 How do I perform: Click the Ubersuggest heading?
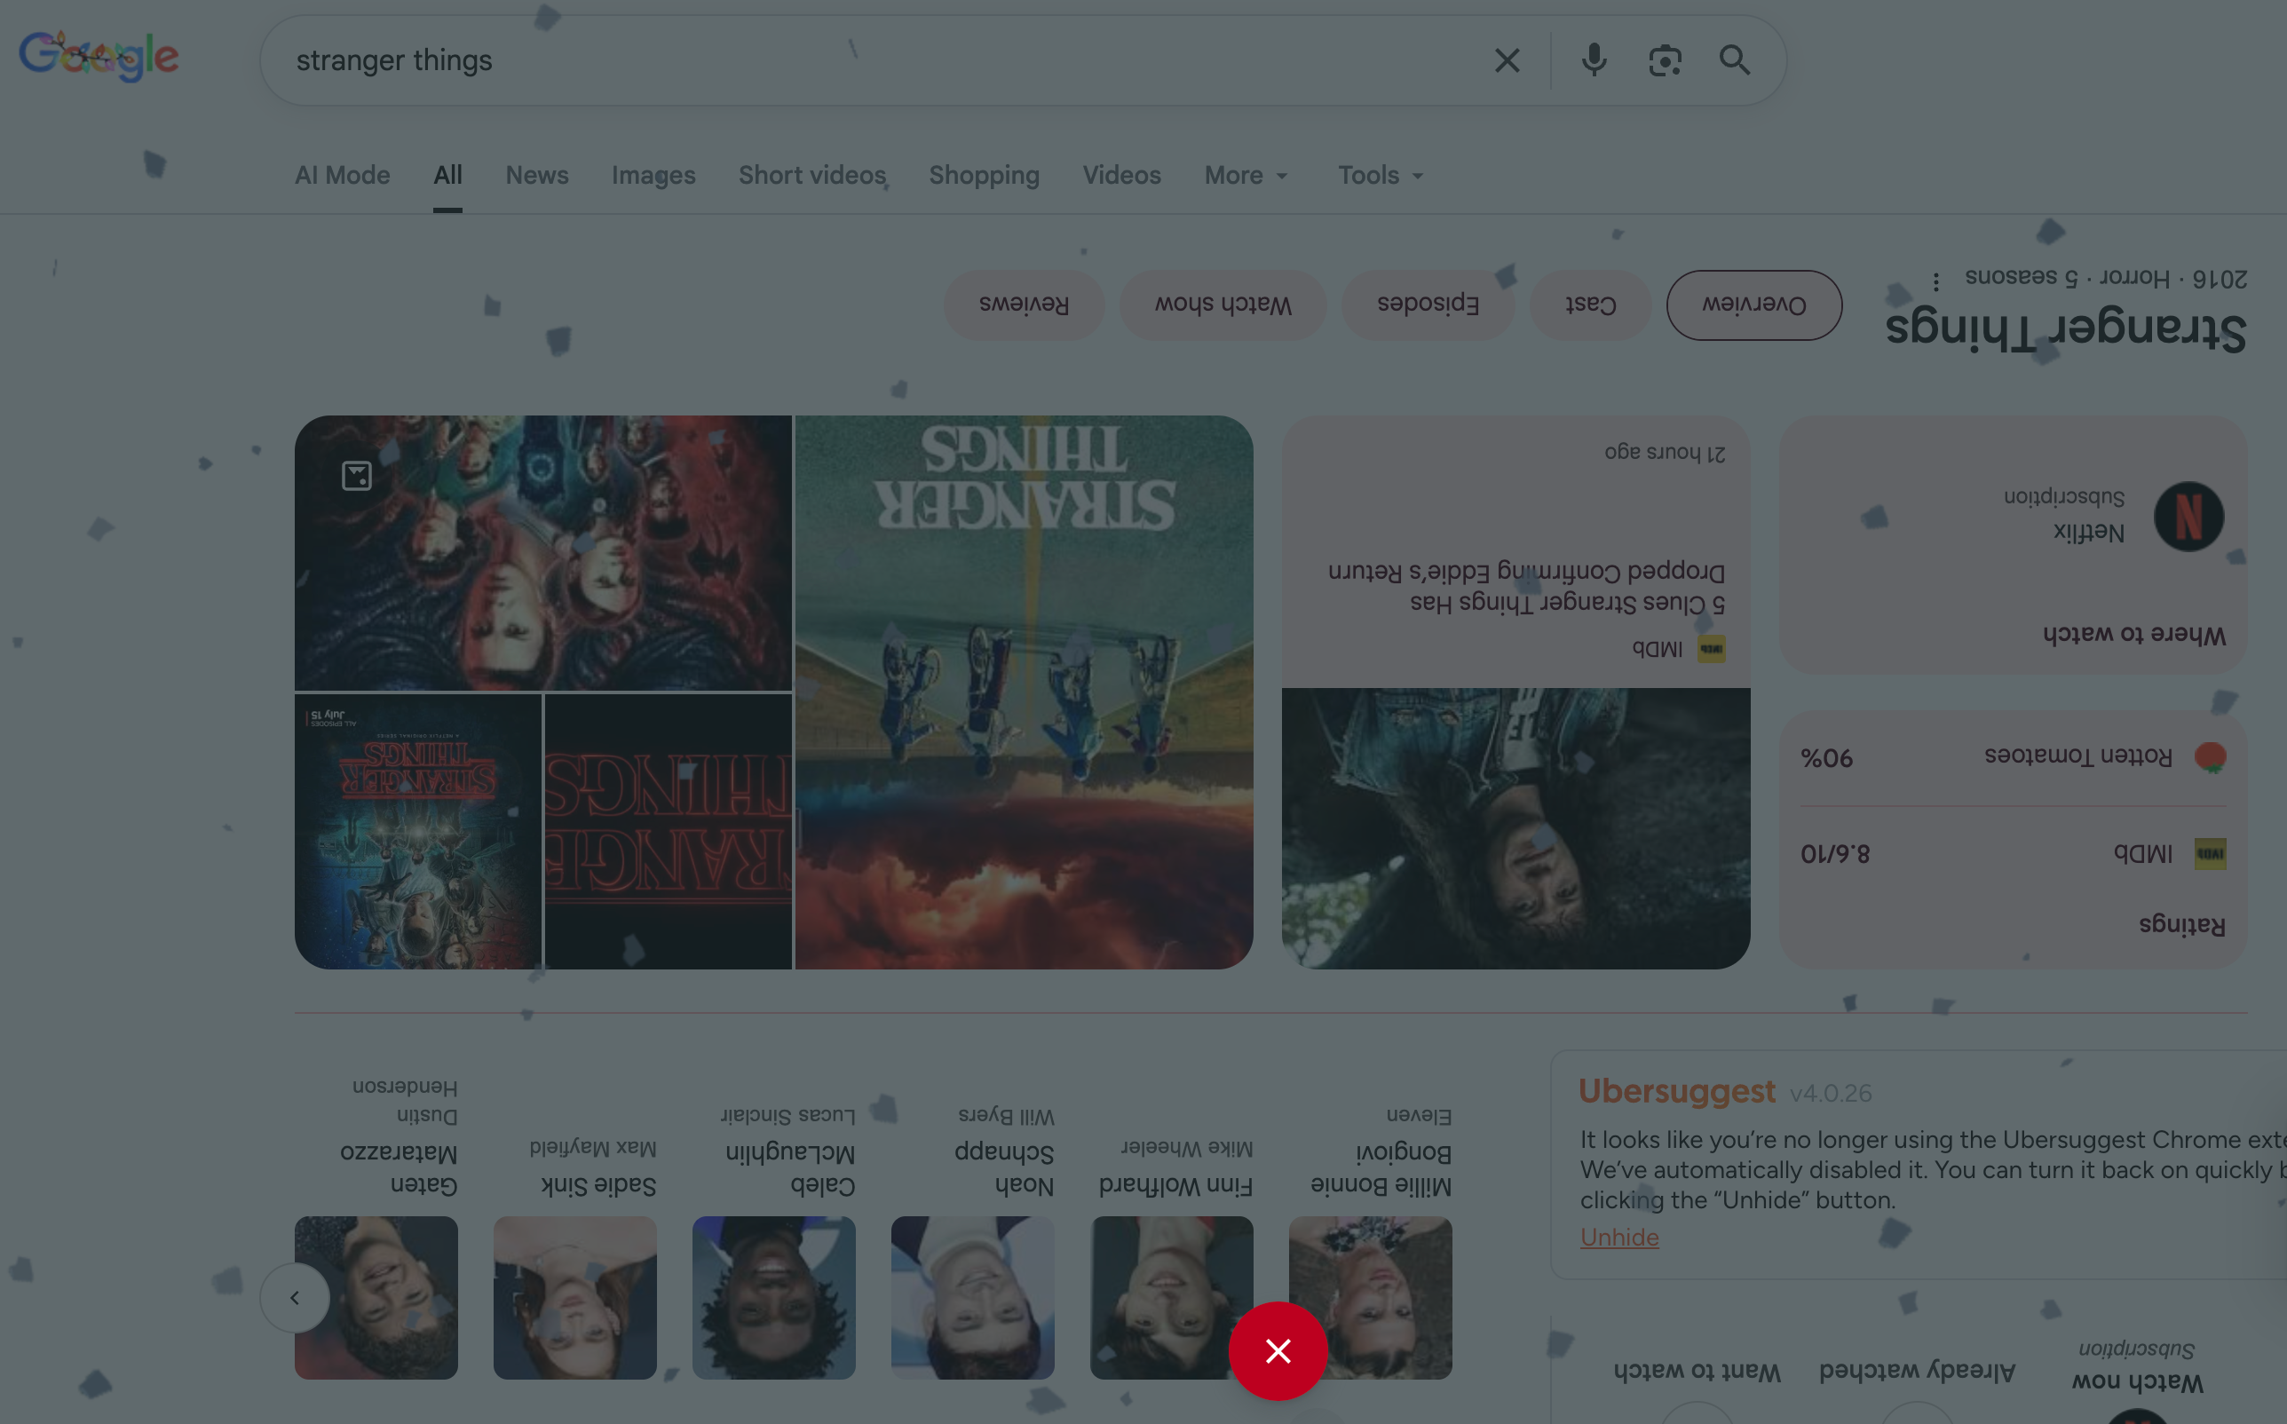[x=1677, y=1092]
